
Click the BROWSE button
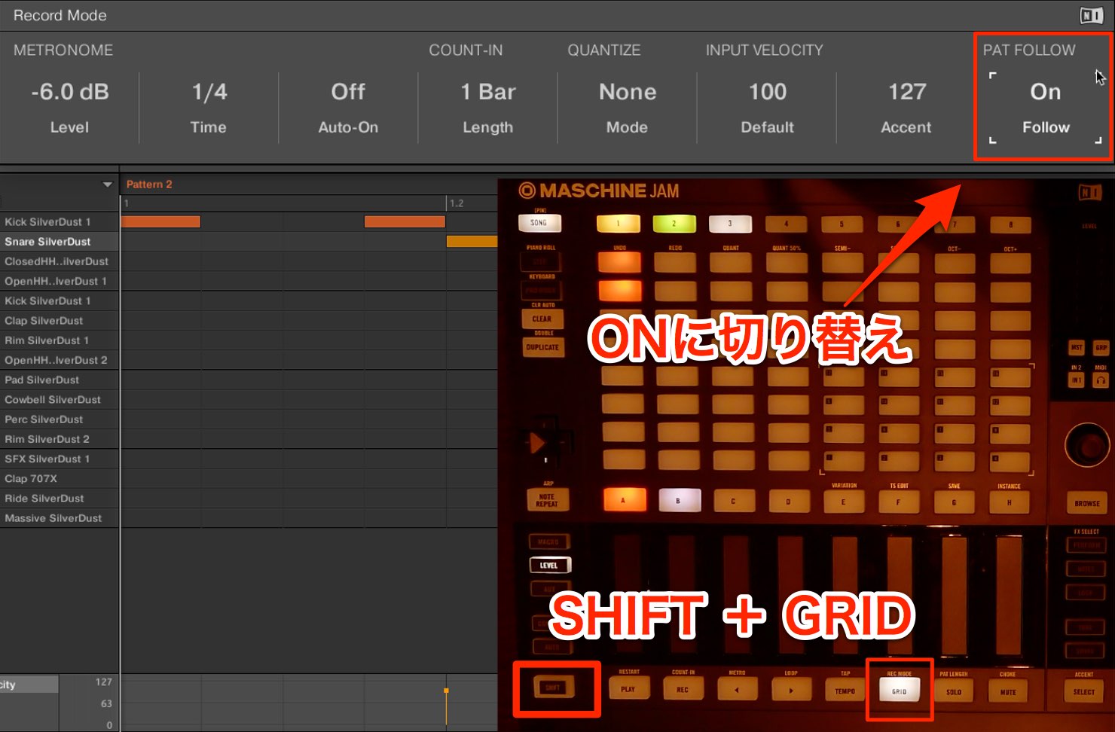(x=1086, y=503)
